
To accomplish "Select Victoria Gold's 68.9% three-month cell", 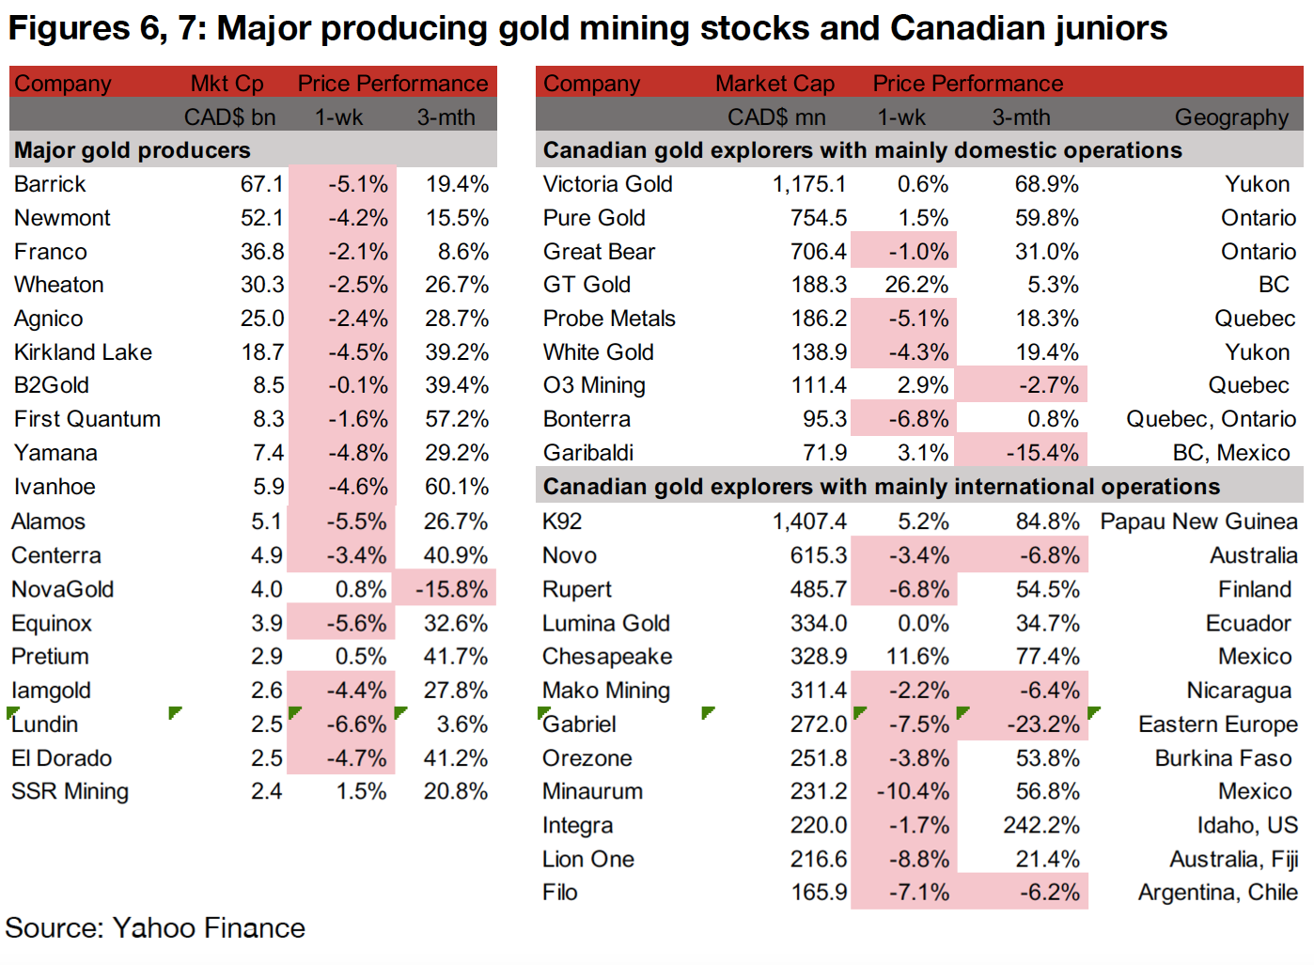I will [x=1046, y=184].
